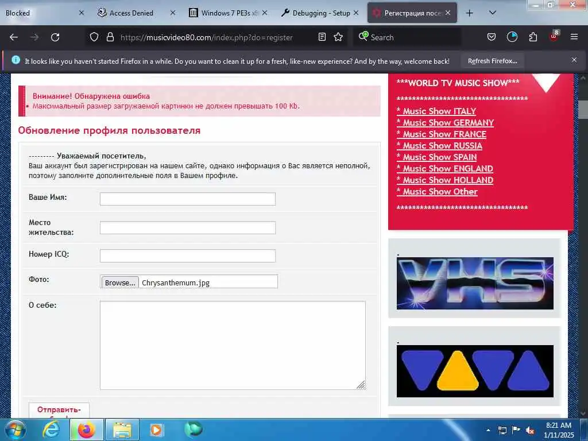Open network tray icon
The width and height of the screenshot is (588, 441).
[502, 430]
